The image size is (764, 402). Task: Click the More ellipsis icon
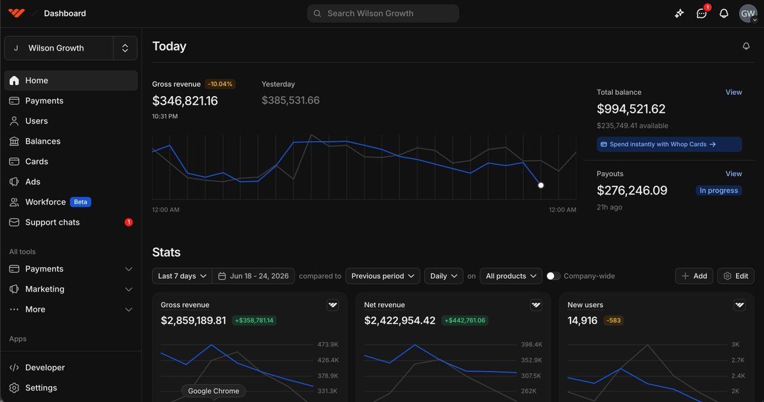[14, 310]
